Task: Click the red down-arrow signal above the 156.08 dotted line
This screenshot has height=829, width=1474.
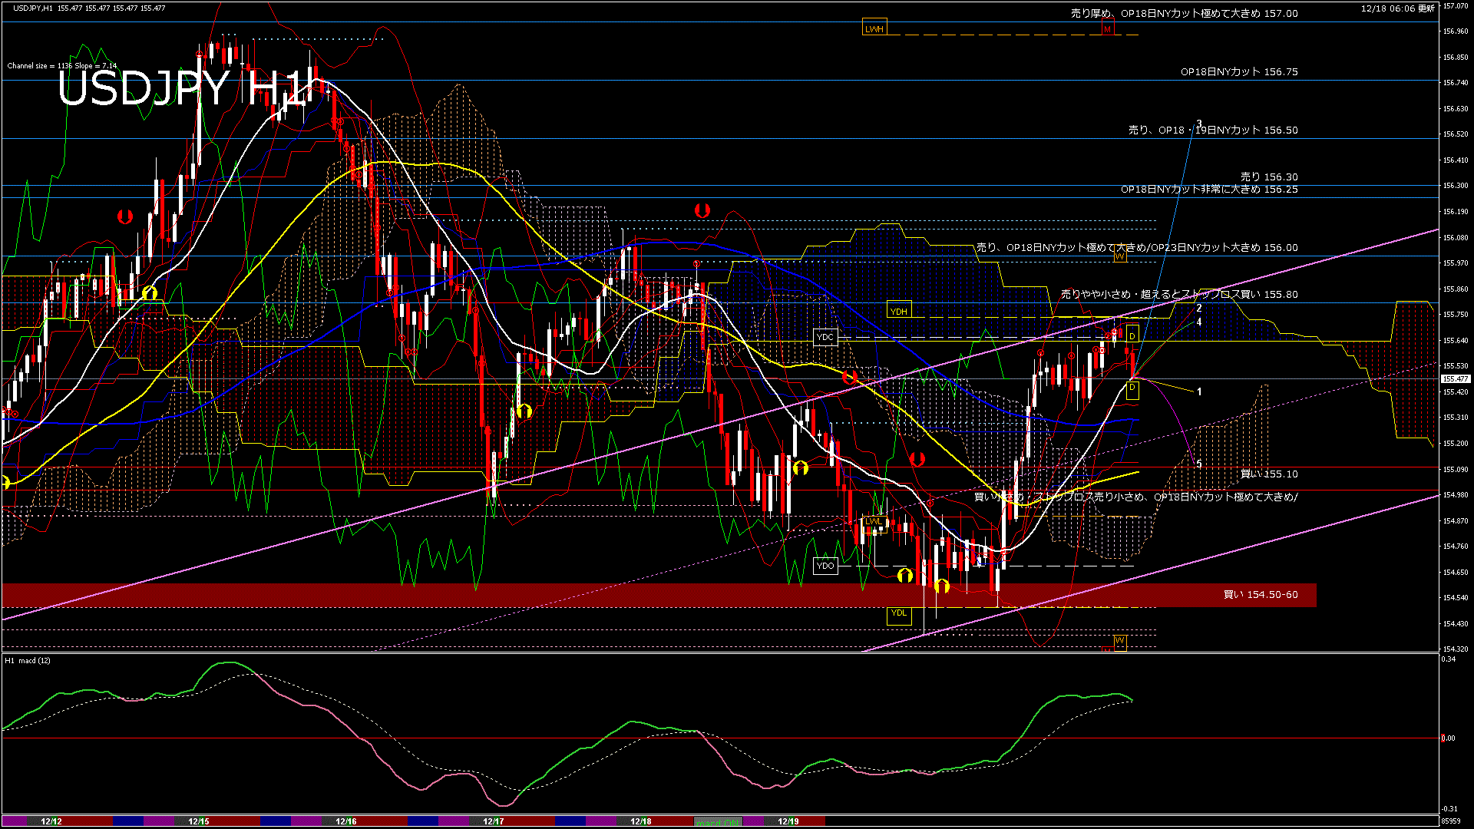Action: (x=702, y=210)
